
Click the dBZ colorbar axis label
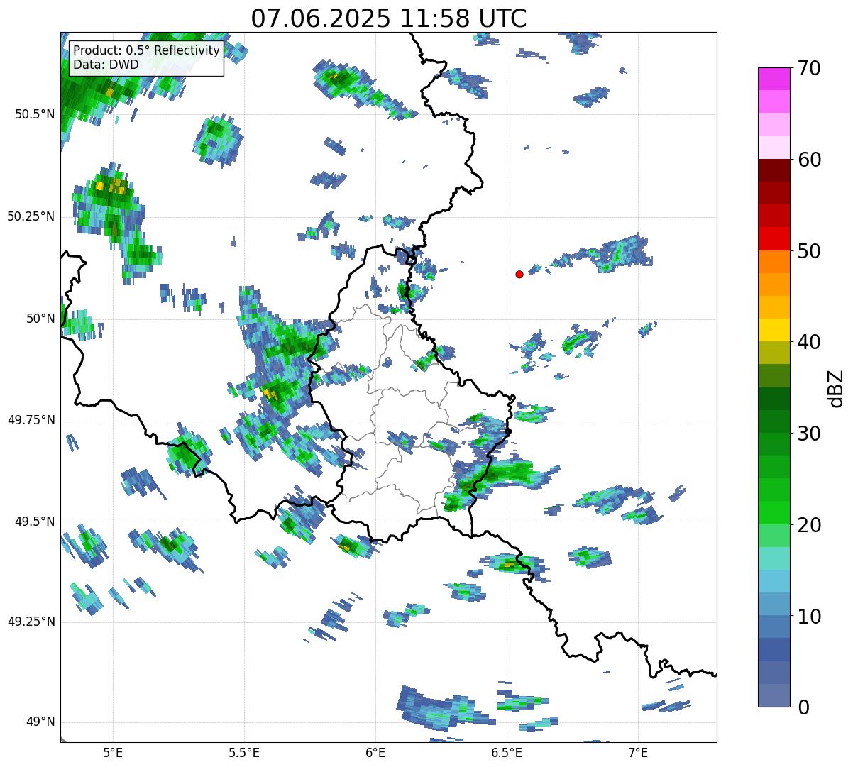pyautogui.click(x=836, y=387)
